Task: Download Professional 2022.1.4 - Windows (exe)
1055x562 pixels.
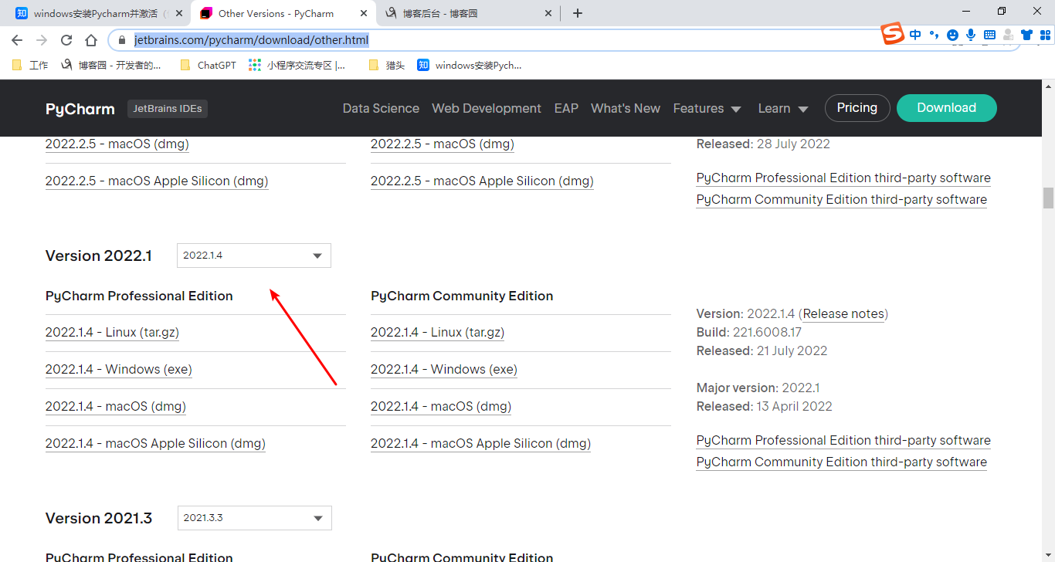Action: coord(119,369)
